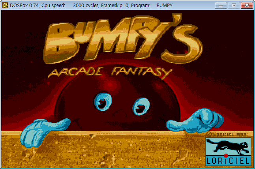Click the Loriciel 1992 copyright text

pyautogui.click(x=227, y=134)
